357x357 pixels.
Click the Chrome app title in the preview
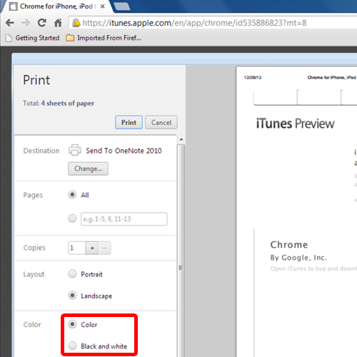coord(289,245)
